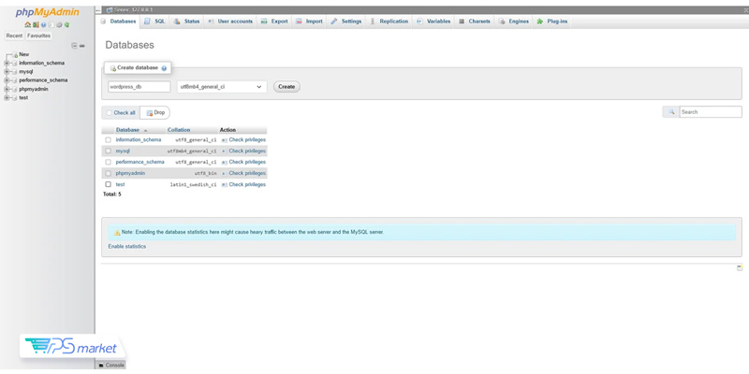Click the collapse sidebar arrow at top
This screenshot has height=374, width=749.
98,9
